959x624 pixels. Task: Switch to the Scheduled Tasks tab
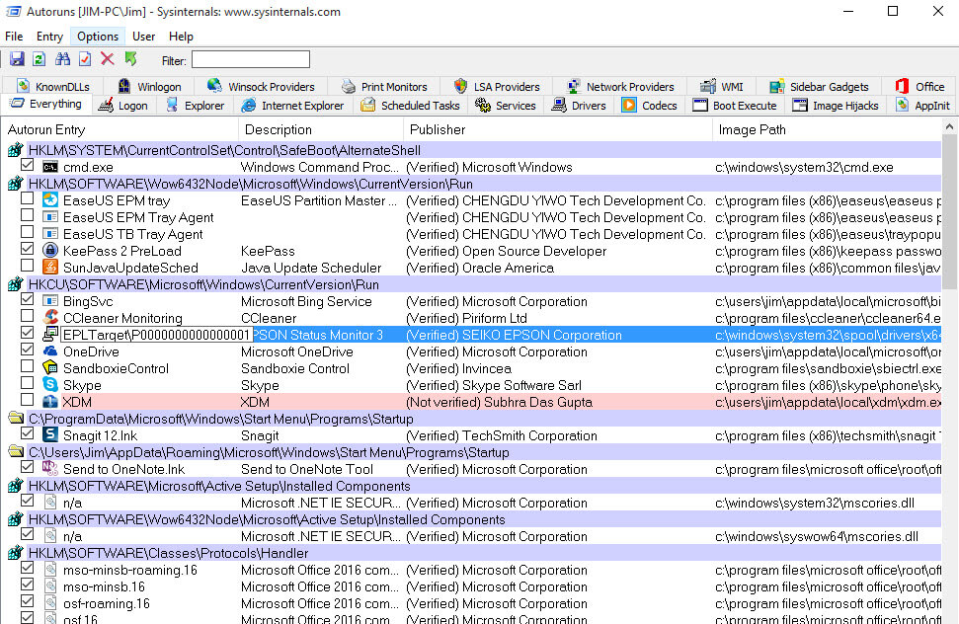(x=411, y=106)
